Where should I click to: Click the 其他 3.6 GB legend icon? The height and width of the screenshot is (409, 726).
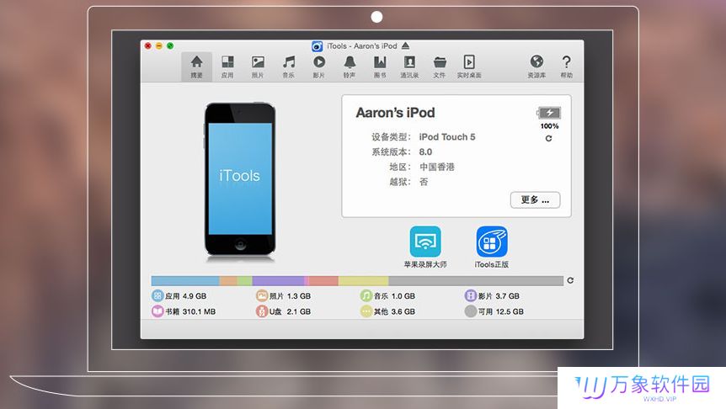pyautogui.click(x=366, y=311)
